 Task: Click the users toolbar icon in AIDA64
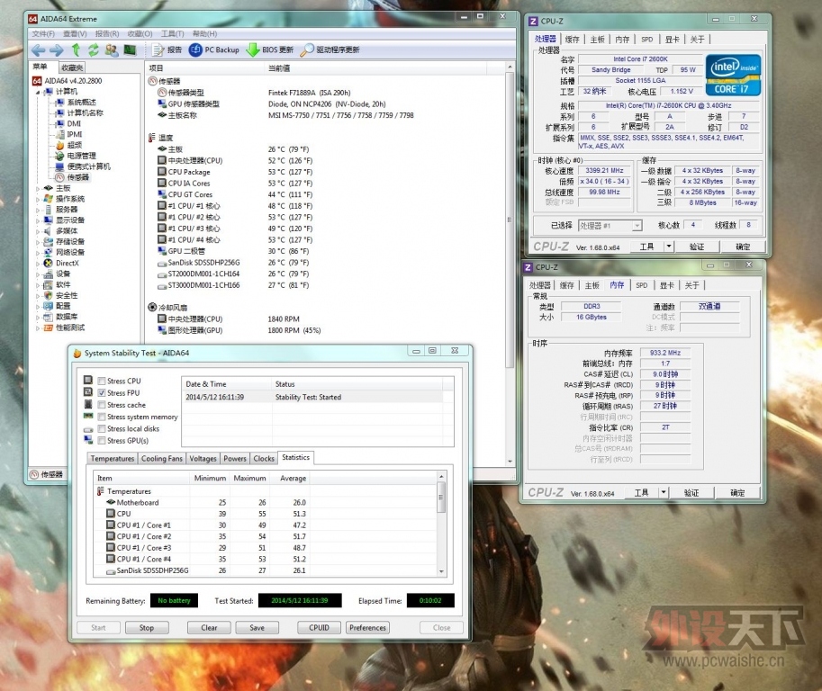point(111,49)
